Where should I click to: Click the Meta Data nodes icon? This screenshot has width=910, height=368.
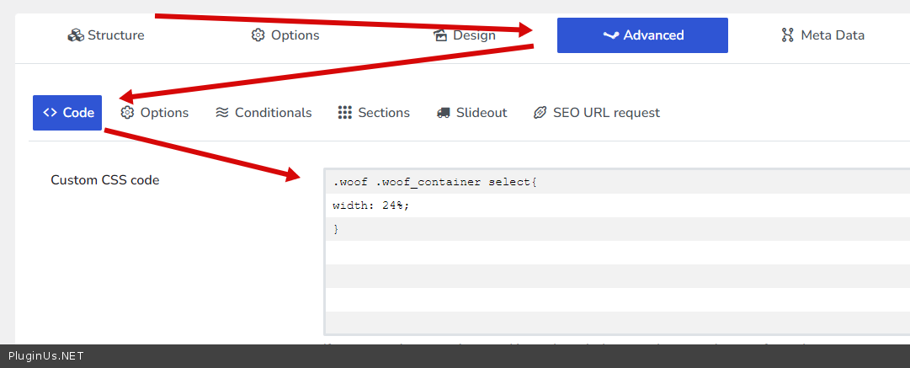coord(788,35)
